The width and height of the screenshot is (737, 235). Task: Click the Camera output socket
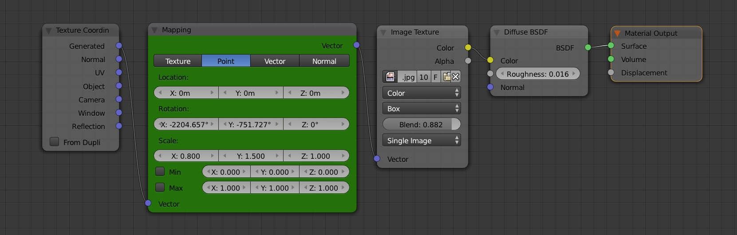pos(119,99)
